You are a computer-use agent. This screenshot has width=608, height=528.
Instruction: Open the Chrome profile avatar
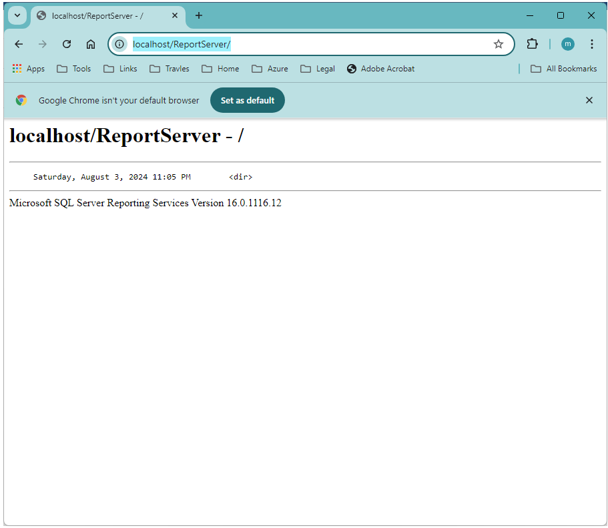pos(568,44)
